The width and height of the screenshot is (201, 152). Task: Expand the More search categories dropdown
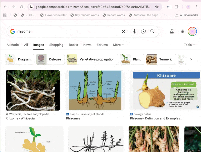118,45
